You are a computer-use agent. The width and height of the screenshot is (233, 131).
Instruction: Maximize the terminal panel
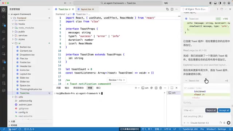click(x=172, y=88)
